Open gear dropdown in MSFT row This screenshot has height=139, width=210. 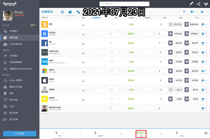204,71
